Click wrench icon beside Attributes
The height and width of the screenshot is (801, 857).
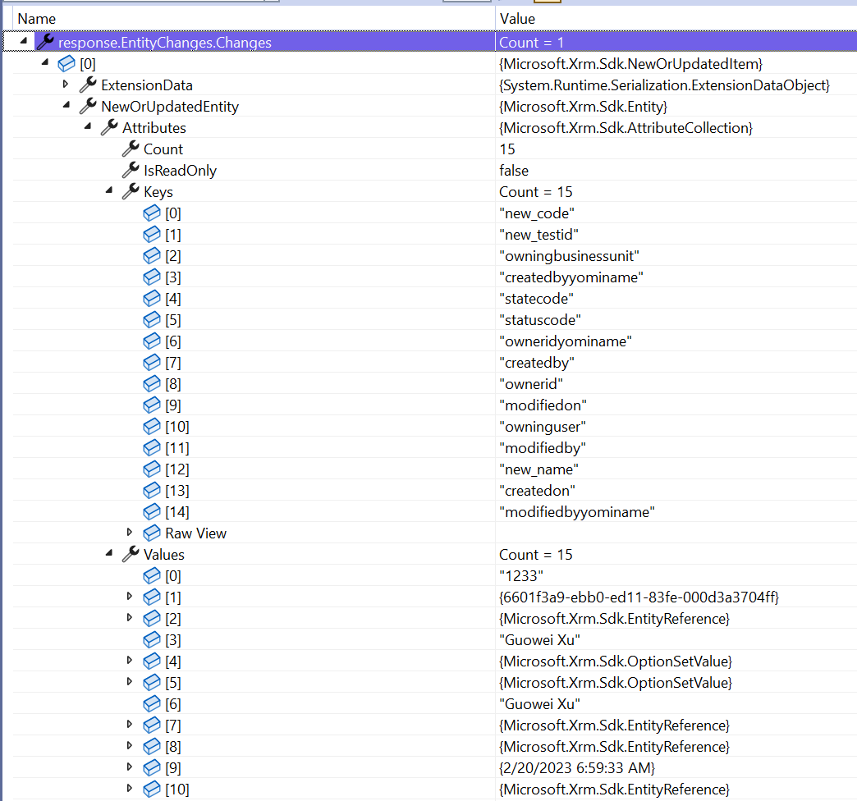point(109,126)
